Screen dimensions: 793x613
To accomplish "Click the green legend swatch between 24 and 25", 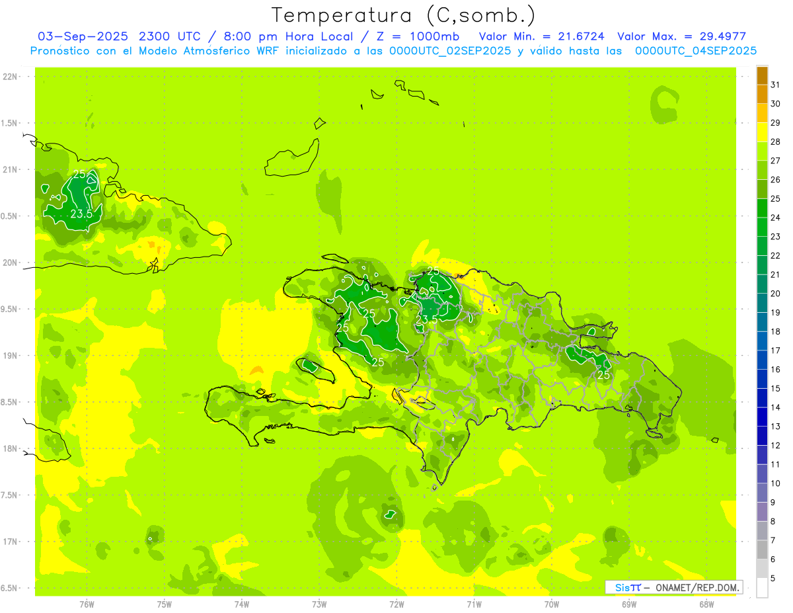I will pos(762,208).
